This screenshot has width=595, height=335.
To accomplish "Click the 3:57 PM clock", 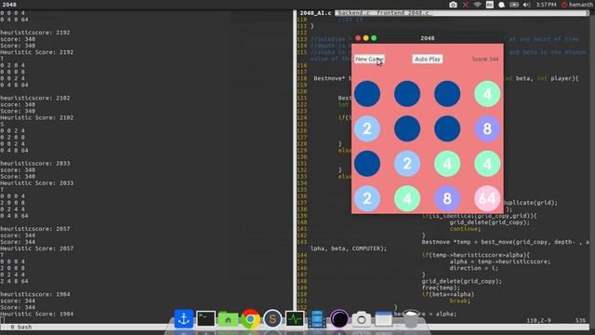I will click(x=546, y=5).
